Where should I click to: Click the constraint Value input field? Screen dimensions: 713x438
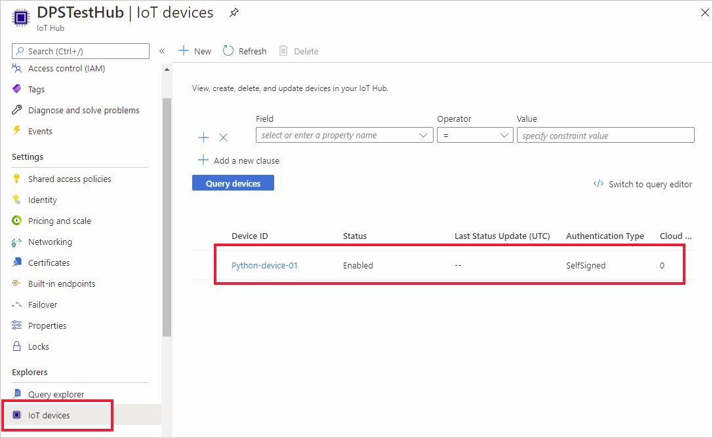pos(605,136)
